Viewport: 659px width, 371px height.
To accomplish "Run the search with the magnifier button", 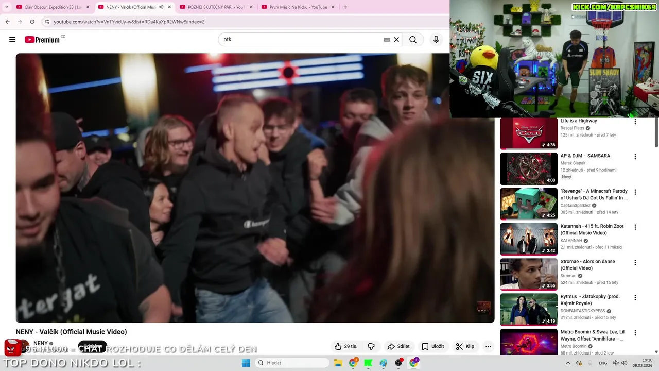I will [413, 40].
